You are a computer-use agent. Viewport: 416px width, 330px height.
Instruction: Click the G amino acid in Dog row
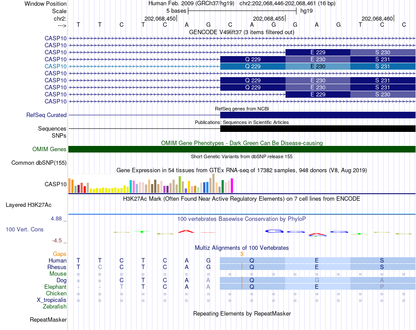coord(317,280)
